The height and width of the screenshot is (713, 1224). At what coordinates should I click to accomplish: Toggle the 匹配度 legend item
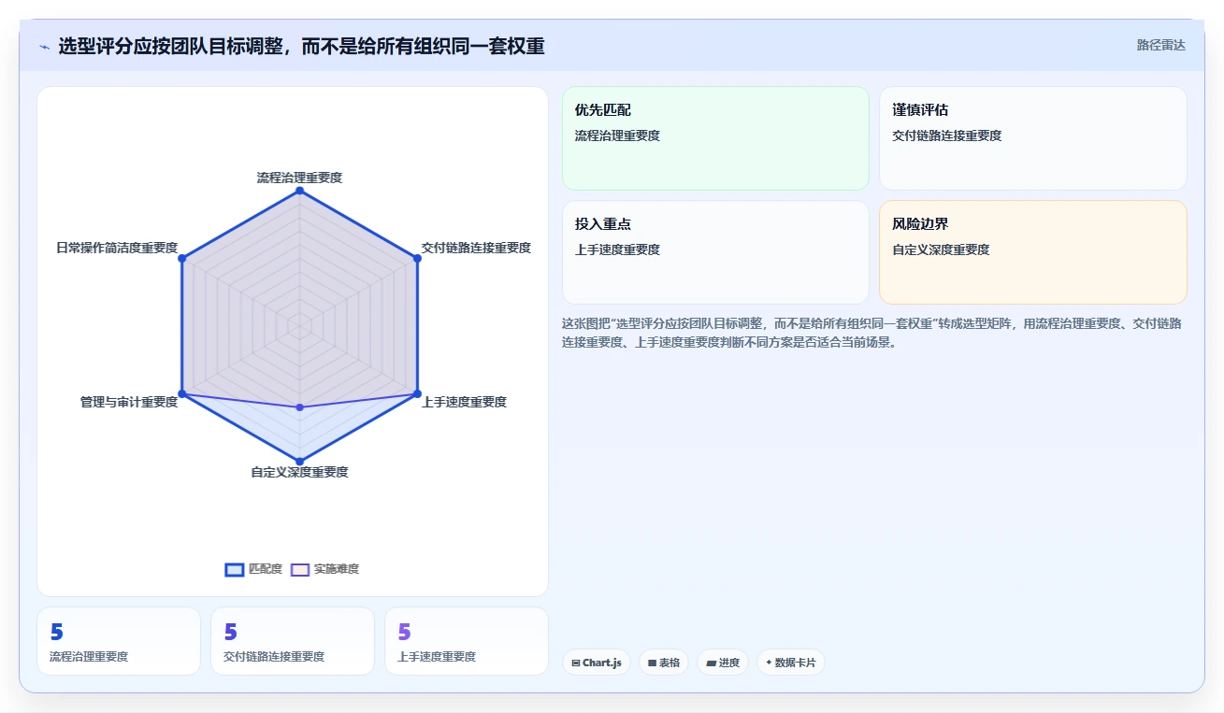coord(253,569)
